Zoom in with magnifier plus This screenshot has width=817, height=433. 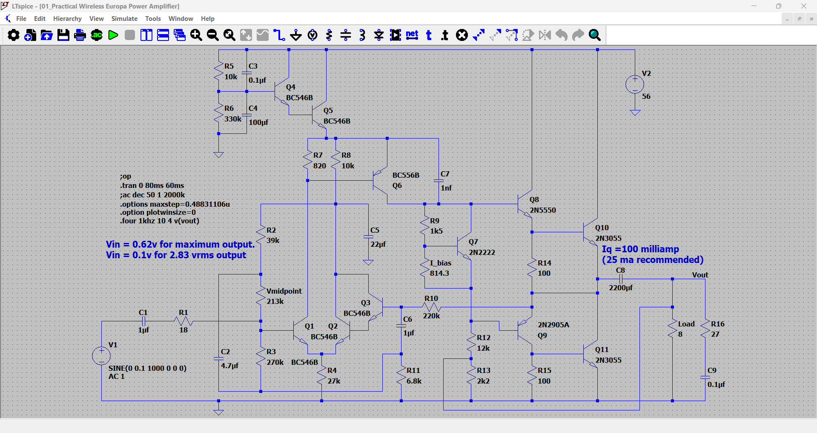click(196, 35)
